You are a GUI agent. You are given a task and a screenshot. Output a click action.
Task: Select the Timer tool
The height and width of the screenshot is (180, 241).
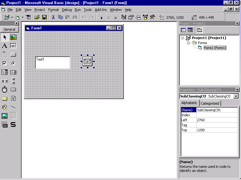(x=5, y=89)
